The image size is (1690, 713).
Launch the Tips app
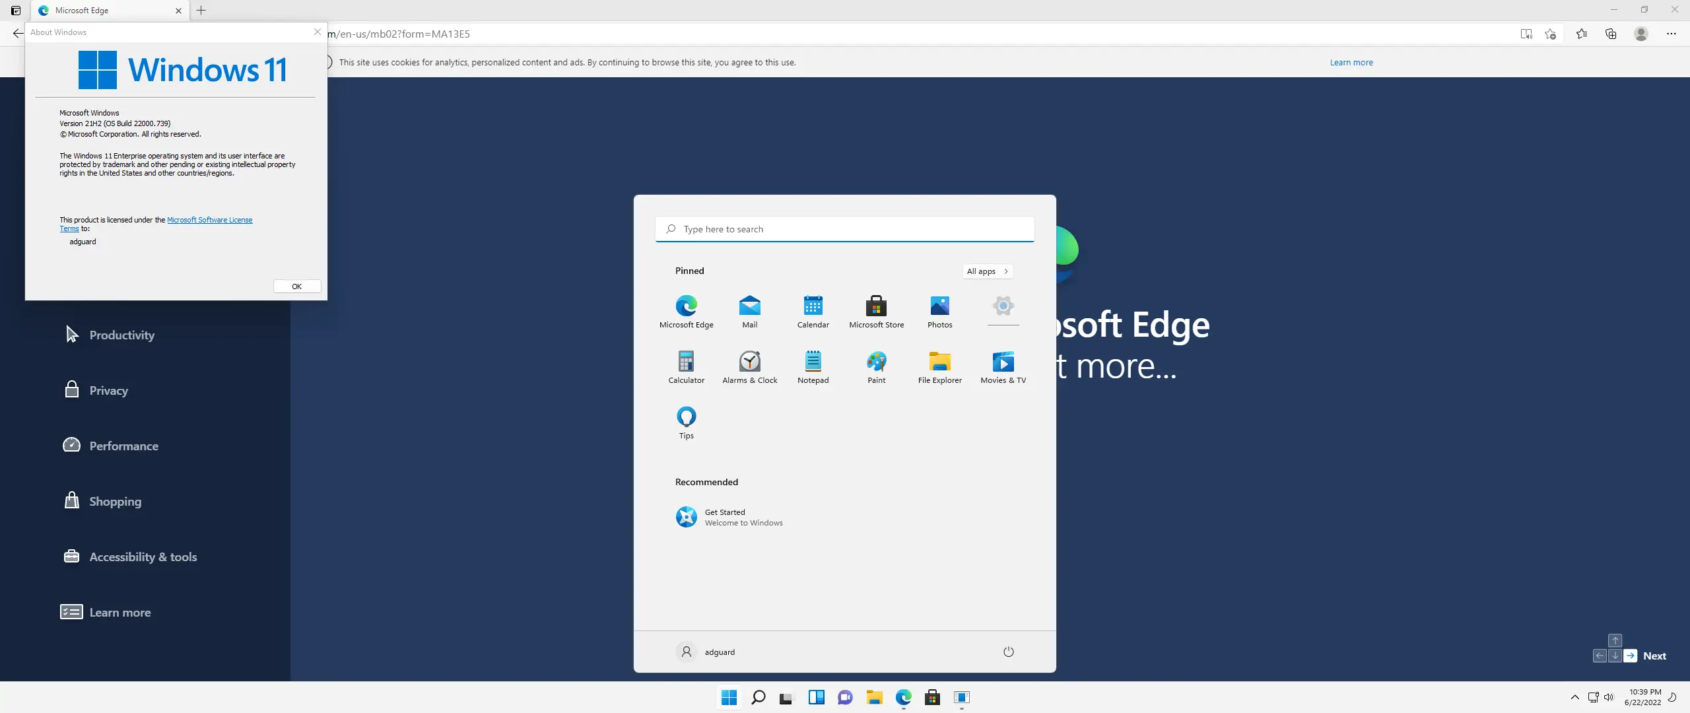pos(686,422)
